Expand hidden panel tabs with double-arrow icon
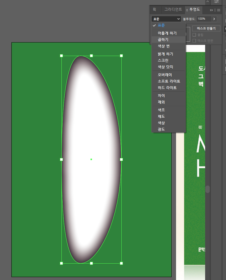The width and height of the screenshot is (226, 280). pyautogui.click(x=211, y=10)
